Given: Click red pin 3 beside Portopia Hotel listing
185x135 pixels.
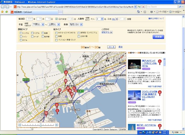Looking at the screenshot, I should (160, 127).
